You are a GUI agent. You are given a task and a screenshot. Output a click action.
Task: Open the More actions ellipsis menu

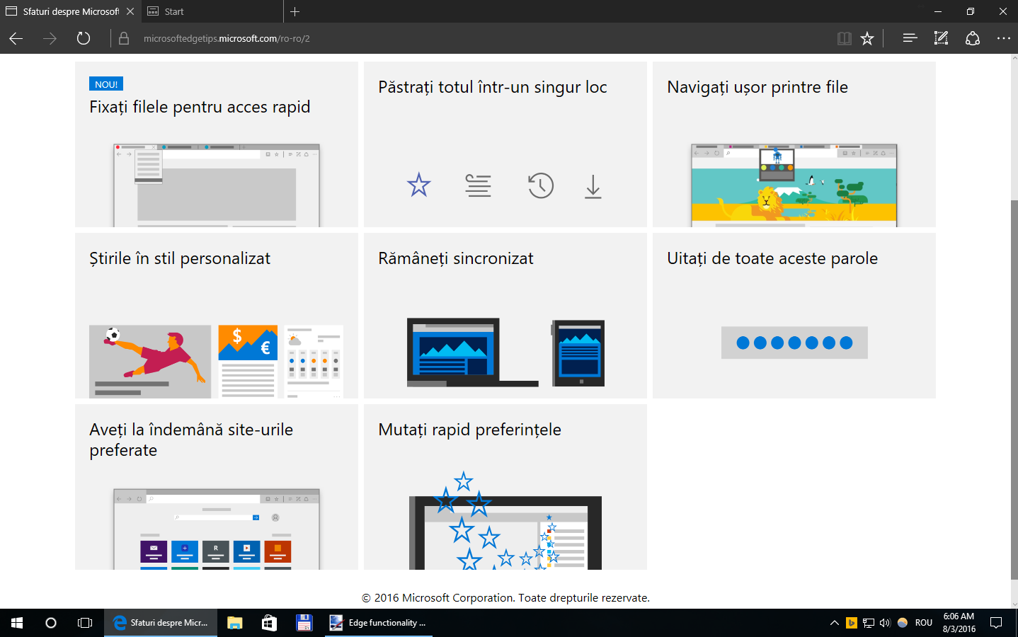1004,38
